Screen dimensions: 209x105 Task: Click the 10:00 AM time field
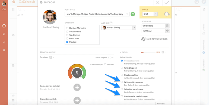pos(154,31)
